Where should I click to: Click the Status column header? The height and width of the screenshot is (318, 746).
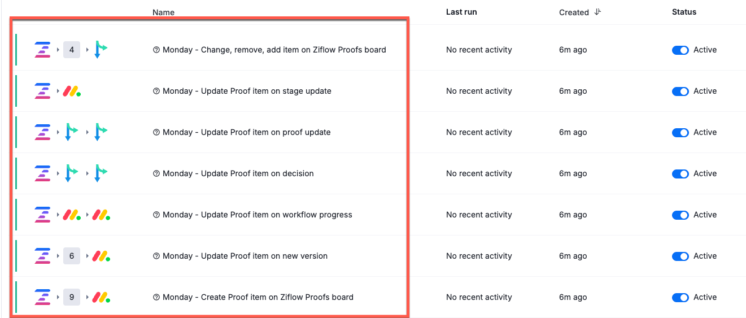pos(684,12)
